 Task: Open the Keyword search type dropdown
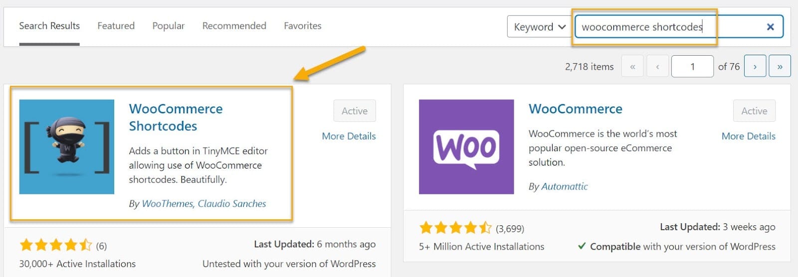point(540,27)
